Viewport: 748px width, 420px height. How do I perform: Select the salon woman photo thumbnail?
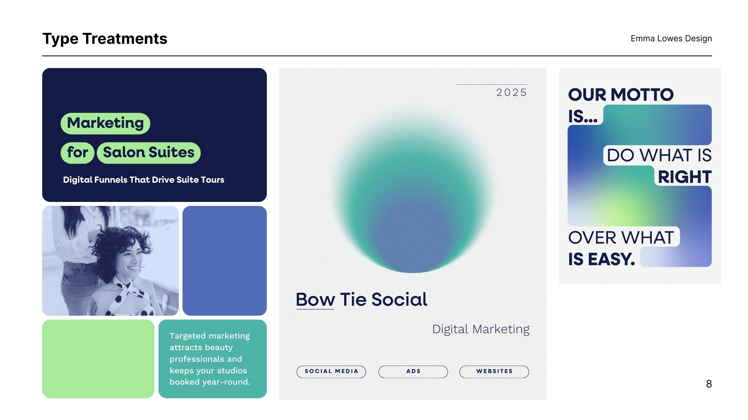(110, 260)
